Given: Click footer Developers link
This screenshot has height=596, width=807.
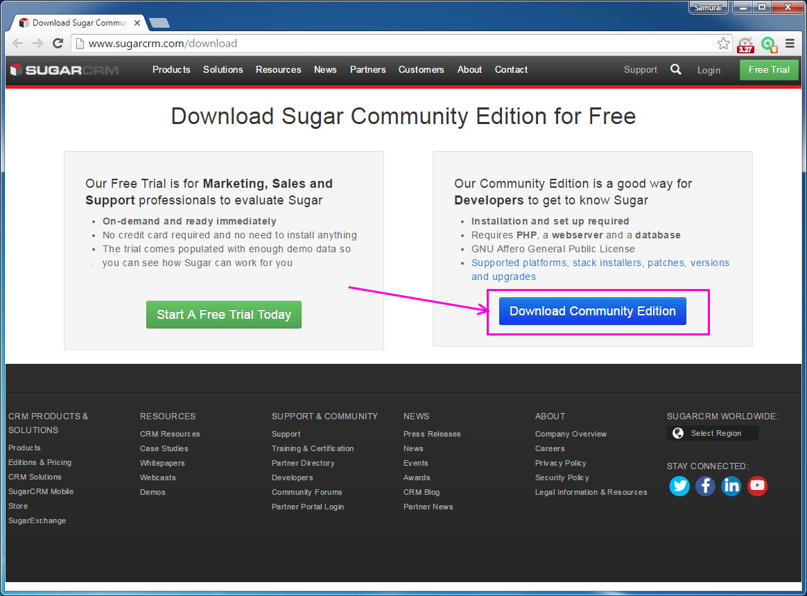Looking at the screenshot, I should pyautogui.click(x=292, y=477).
